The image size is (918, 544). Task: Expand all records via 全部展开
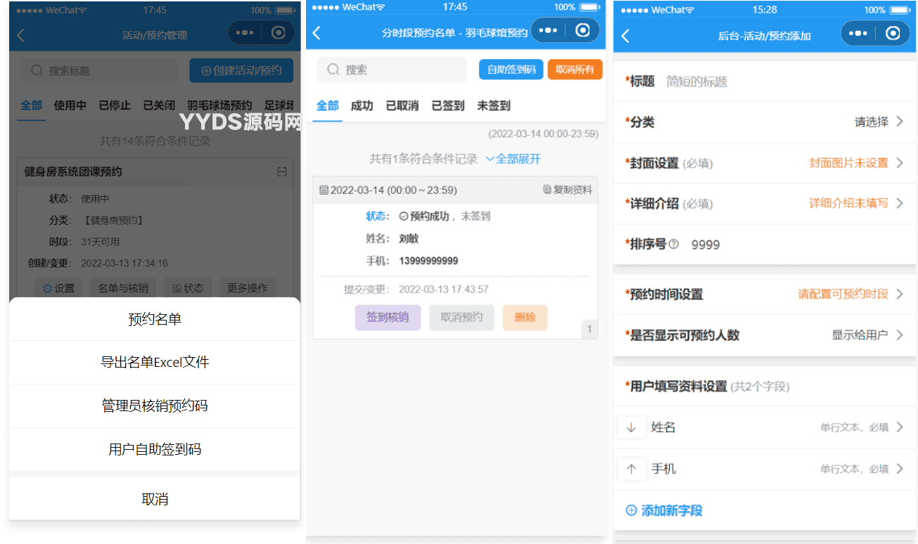click(513, 159)
